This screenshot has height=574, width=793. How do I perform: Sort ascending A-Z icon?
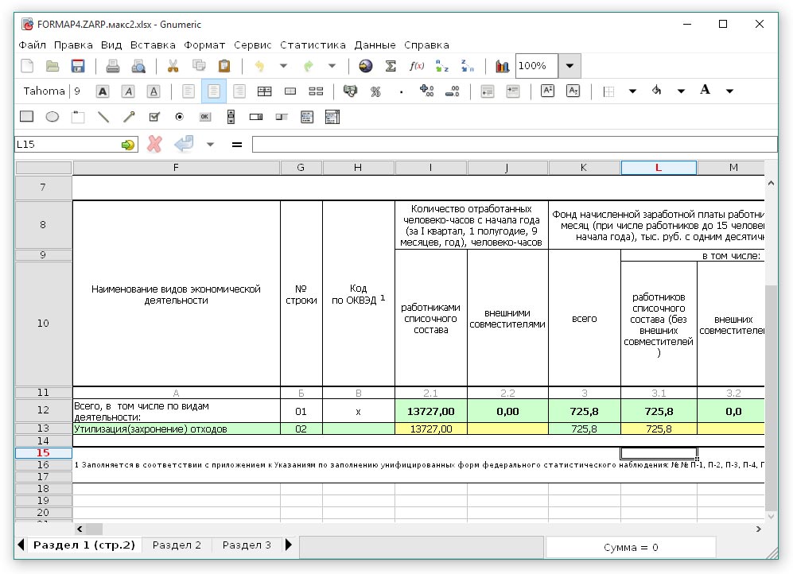[442, 66]
